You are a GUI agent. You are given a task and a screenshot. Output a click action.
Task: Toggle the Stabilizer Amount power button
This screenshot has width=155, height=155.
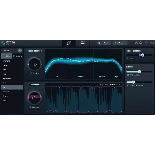(x=127, y=85)
